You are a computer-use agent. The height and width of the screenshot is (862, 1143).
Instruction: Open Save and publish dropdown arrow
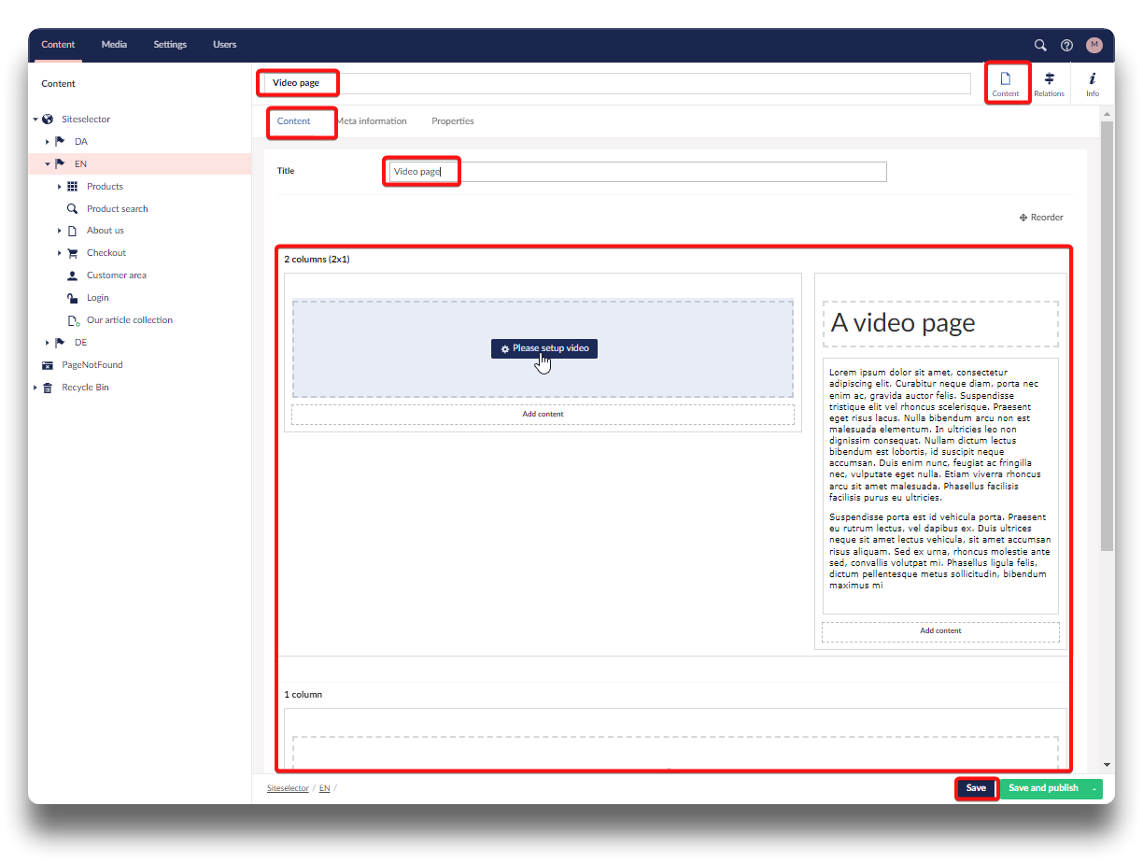click(1094, 789)
